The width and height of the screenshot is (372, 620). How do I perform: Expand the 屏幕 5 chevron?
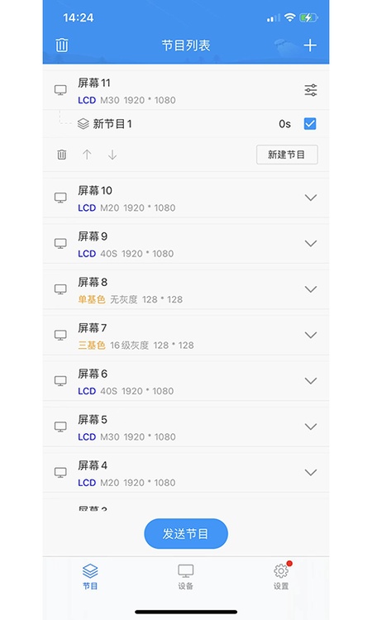[311, 427]
